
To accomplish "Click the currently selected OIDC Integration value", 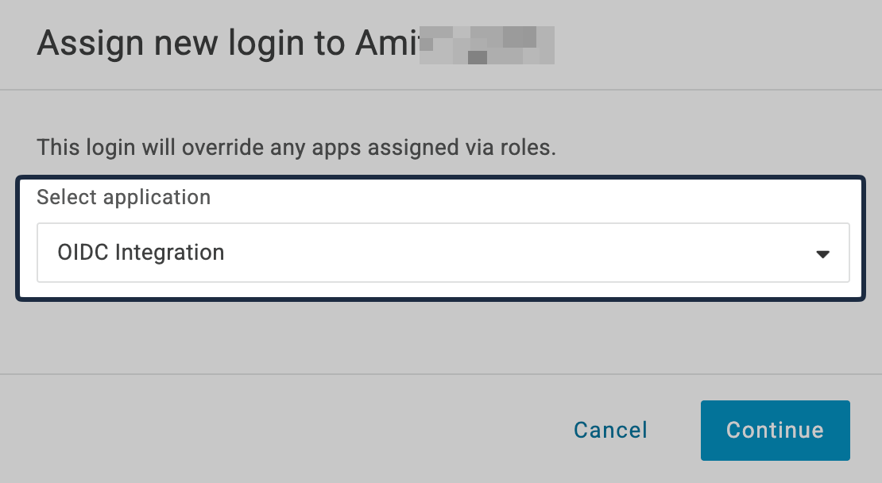I will tap(141, 253).
